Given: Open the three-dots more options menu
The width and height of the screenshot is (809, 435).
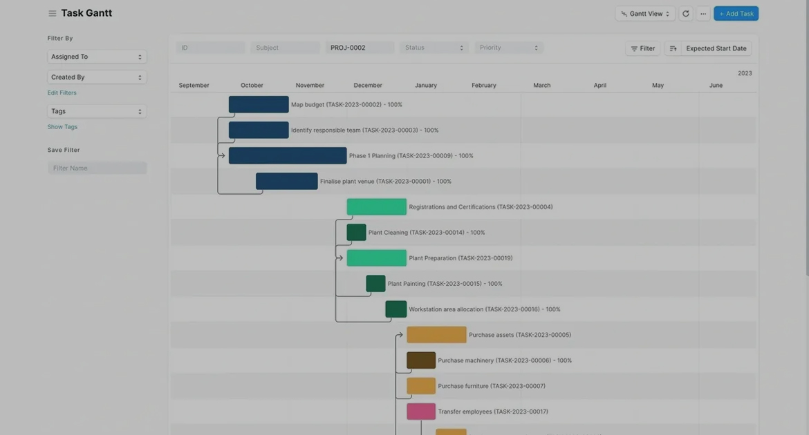Looking at the screenshot, I should click(x=703, y=14).
